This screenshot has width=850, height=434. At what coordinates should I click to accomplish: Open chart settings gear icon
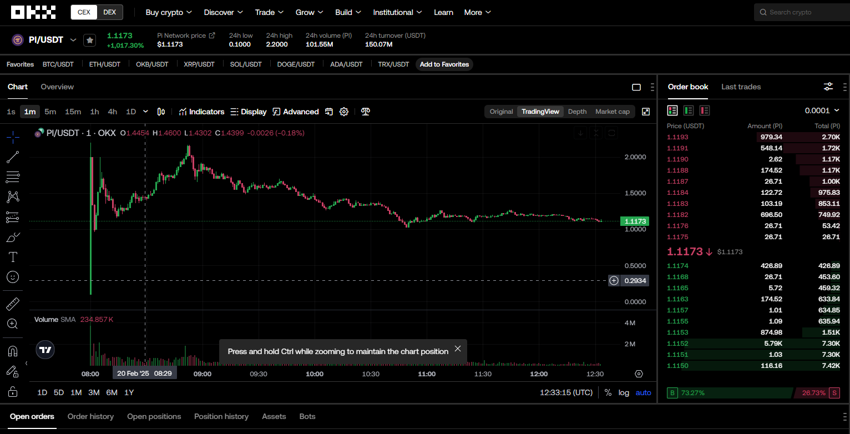click(x=344, y=112)
